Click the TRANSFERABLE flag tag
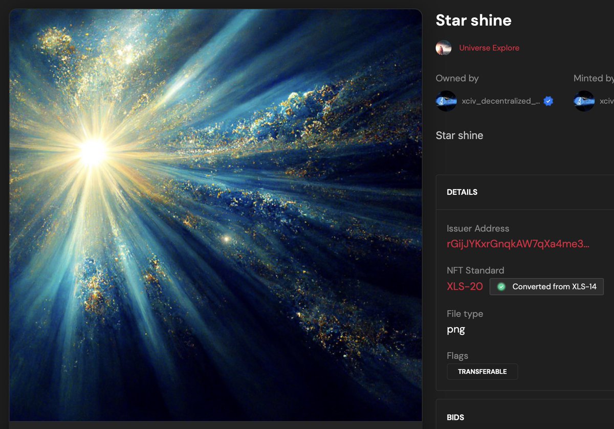Viewport: 614px width, 429px height. [x=483, y=372]
